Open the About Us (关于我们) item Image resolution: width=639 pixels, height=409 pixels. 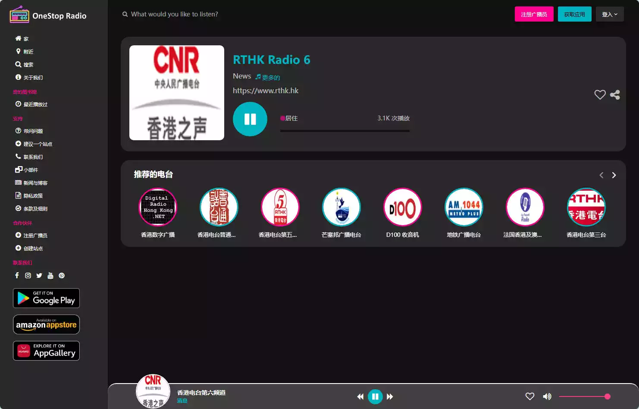[29, 77]
